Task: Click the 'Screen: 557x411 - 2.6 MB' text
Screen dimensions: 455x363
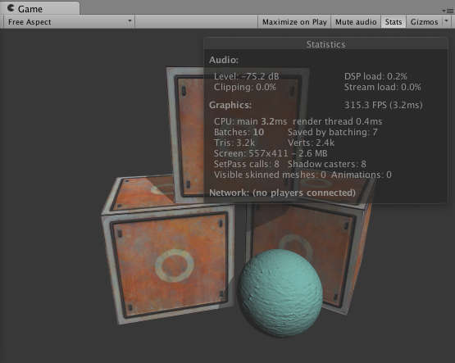Action: point(271,153)
